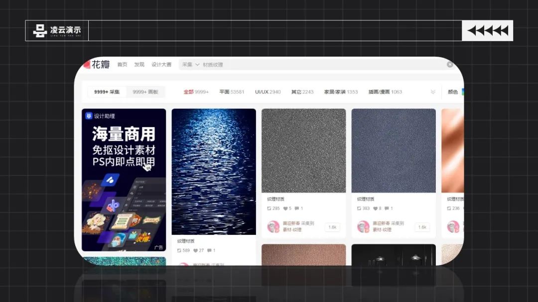Open 素材-纹理 board link on the 383-repin card
The image size is (538, 302).
click(382, 230)
